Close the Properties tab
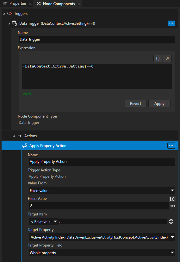 pyautogui.click(x=30, y=4)
